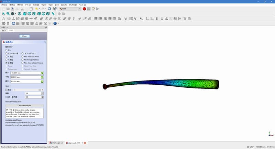Click the FEM Analysis container 'A' icon
Image resolution: width=275 pixels, height=149 pixels.
(x=3, y=19)
